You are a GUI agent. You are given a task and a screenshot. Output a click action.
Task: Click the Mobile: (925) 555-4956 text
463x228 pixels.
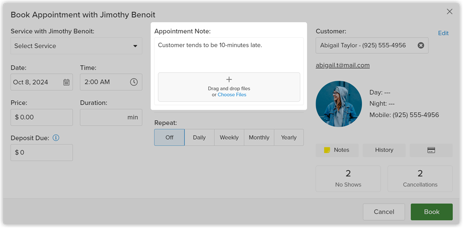click(x=404, y=115)
